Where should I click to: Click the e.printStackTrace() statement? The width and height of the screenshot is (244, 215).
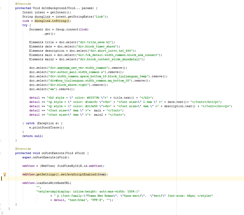pyautogui.click(x=47, y=127)
